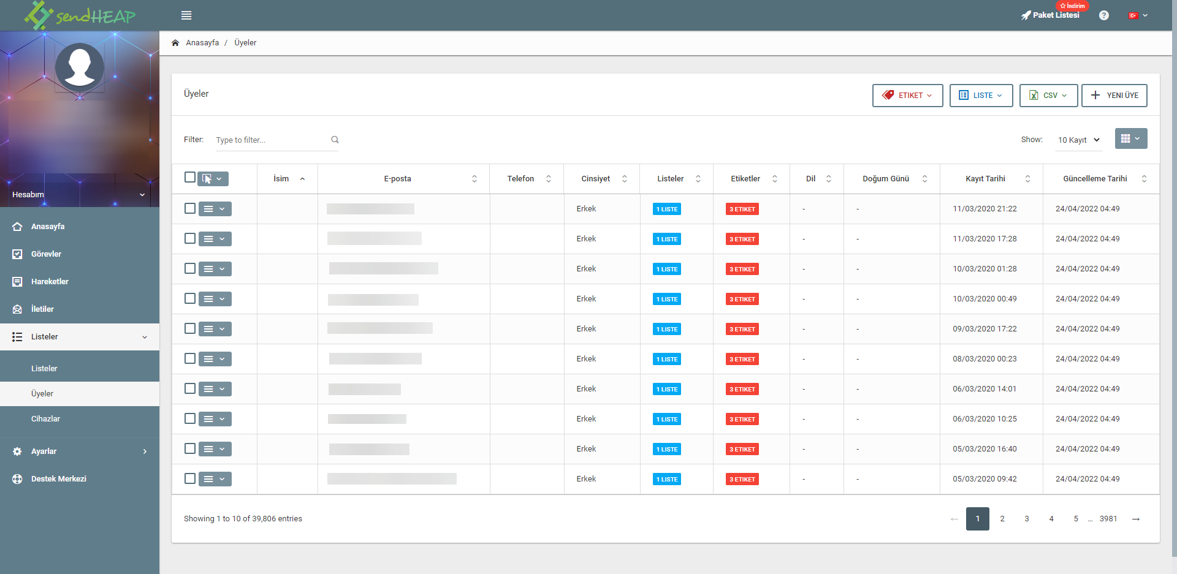This screenshot has width=1177, height=574.
Task: Expand Ayarlar settings in the sidebar
Action: coord(80,451)
